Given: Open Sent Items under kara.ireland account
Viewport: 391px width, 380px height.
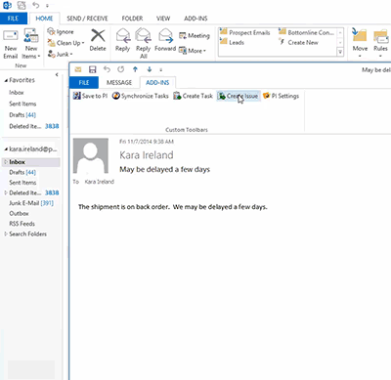Looking at the screenshot, I should click(x=22, y=183).
